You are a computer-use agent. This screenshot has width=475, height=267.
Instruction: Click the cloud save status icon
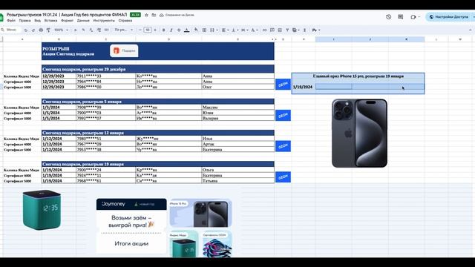(x=162, y=15)
